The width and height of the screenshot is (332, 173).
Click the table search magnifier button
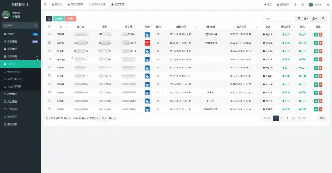point(324,18)
